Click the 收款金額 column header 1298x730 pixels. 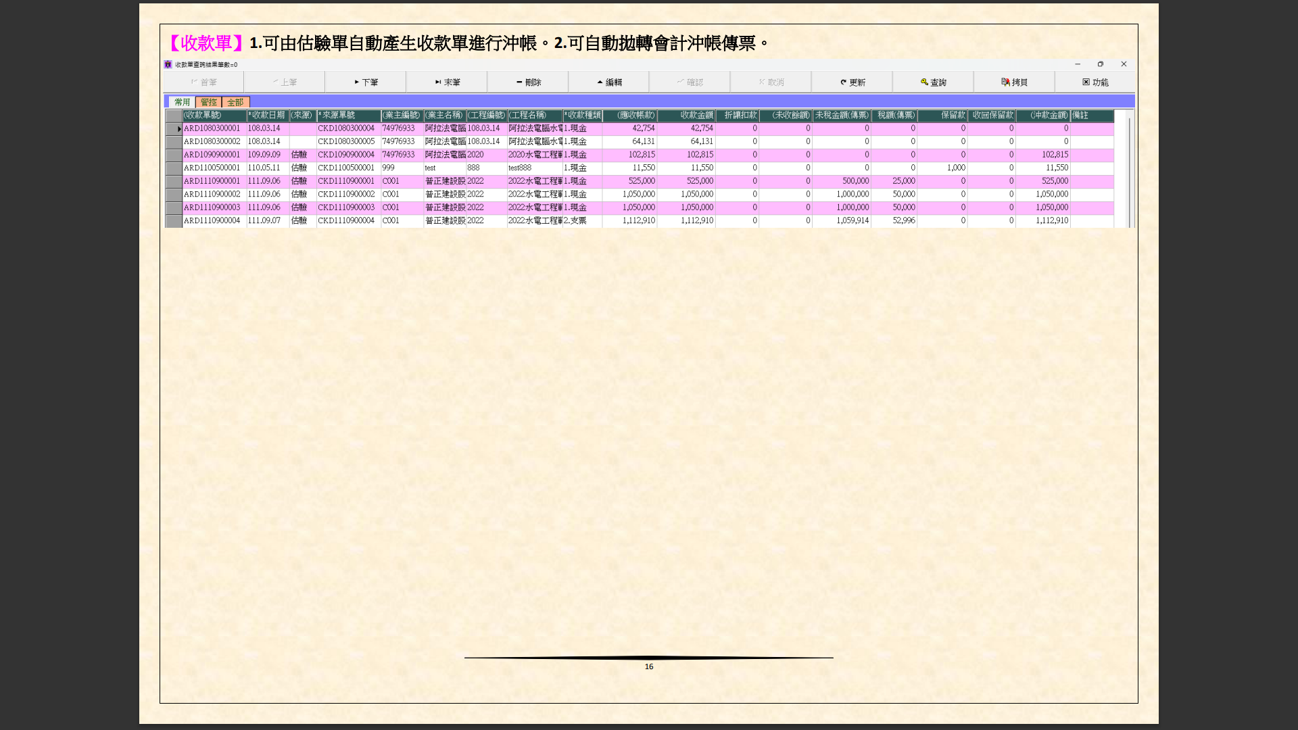(x=686, y=116)
